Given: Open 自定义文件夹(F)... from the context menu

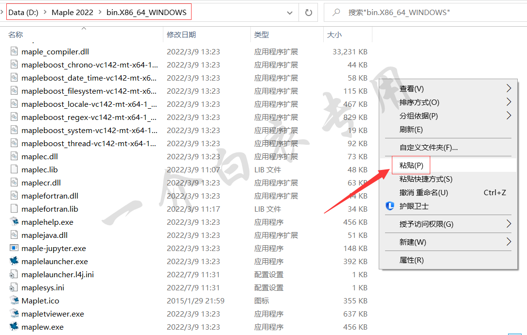Looking at the screenshot, I should pyautogui.click(x=428, y=148).
